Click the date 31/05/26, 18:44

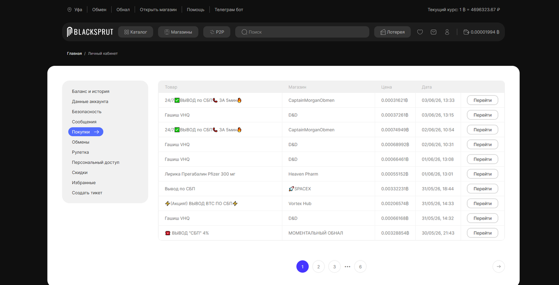coord(438,189)
